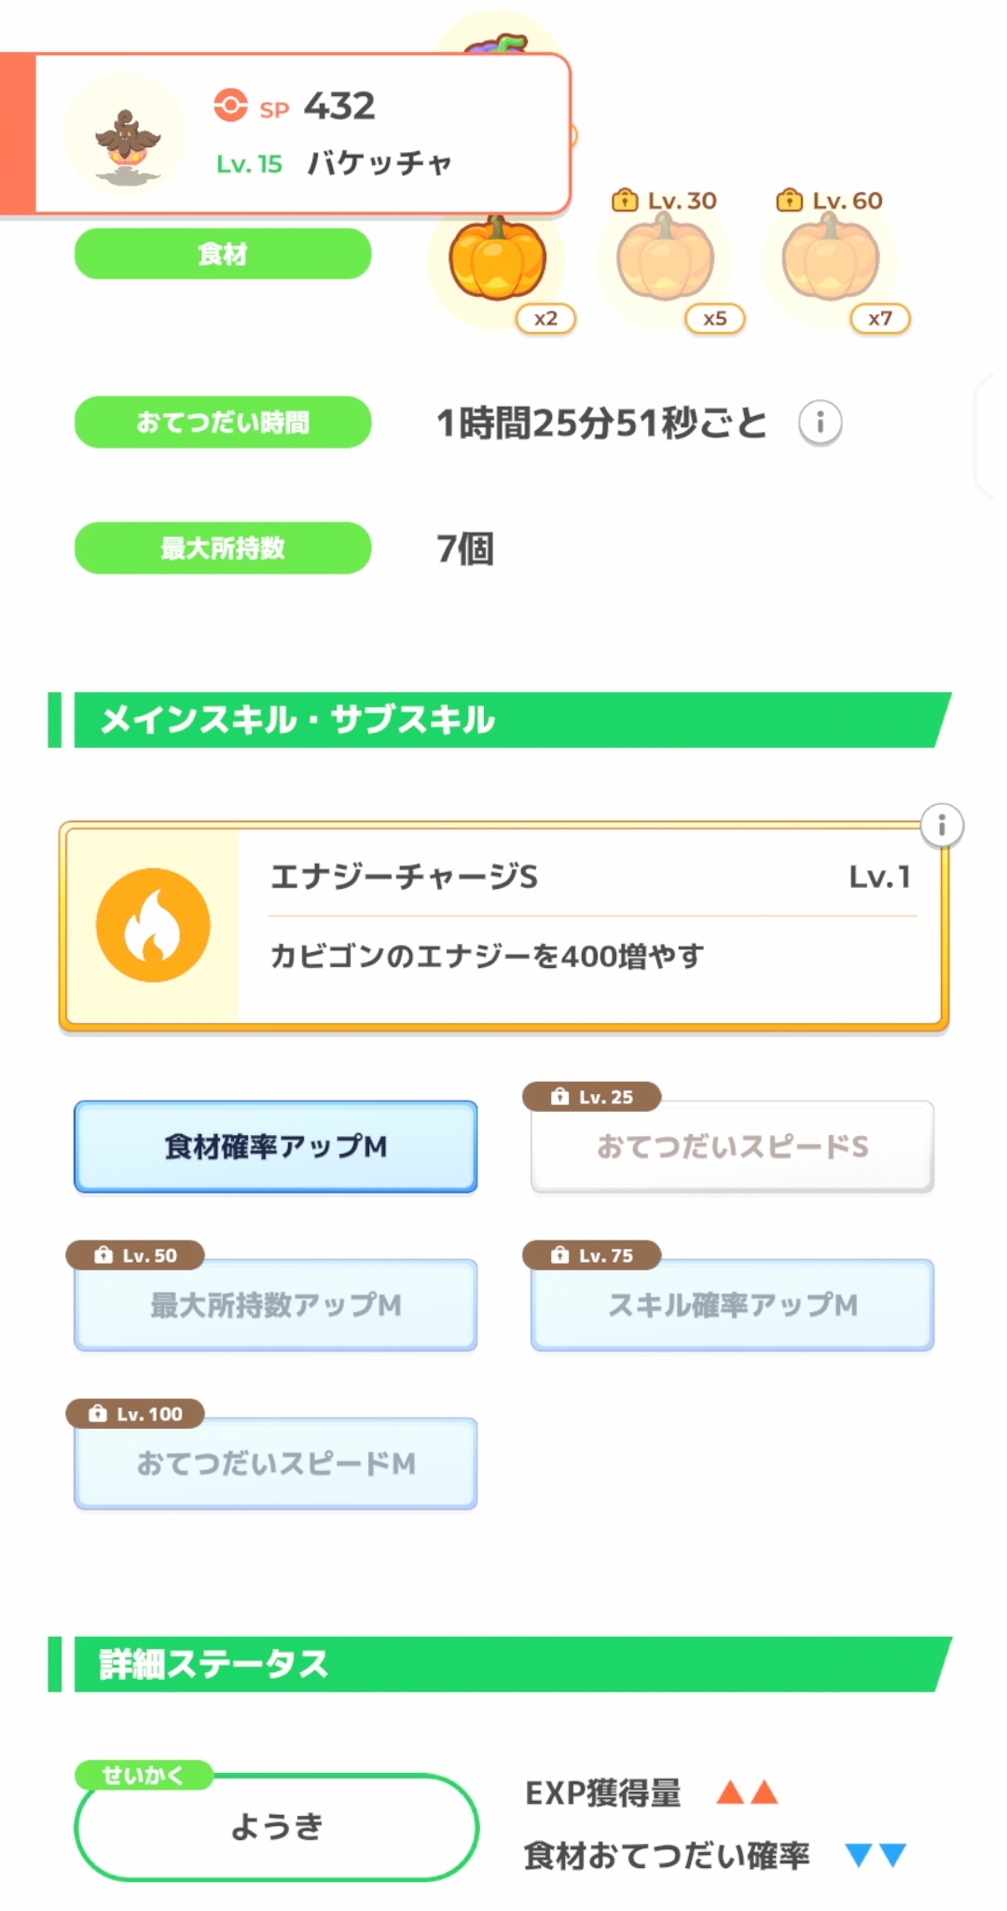Tap the locked スキル確率アップM sub skill
The image size is (1007, 1911).
(732, 1305)
